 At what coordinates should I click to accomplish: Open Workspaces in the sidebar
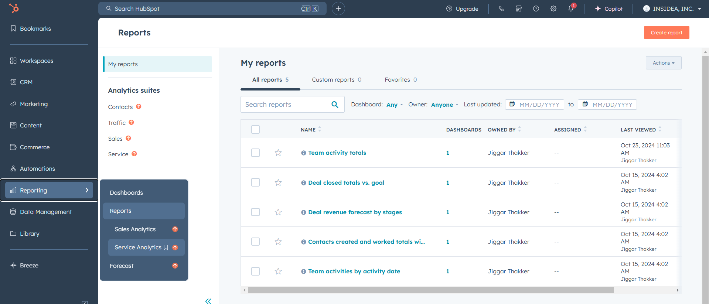point(32,61)
